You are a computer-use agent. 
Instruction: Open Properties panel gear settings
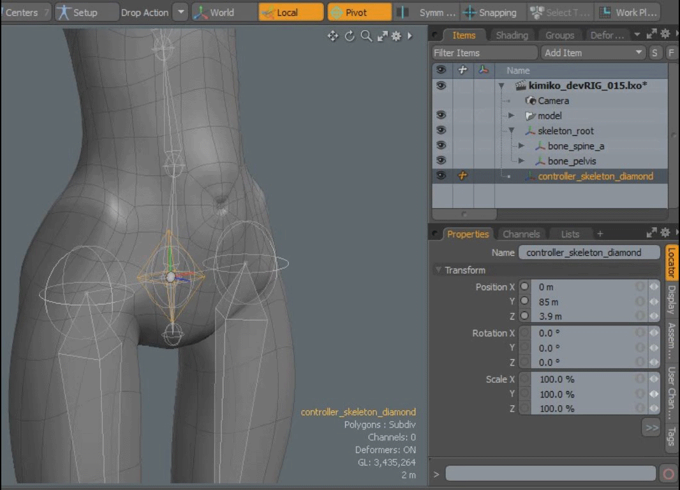[665, 232]
